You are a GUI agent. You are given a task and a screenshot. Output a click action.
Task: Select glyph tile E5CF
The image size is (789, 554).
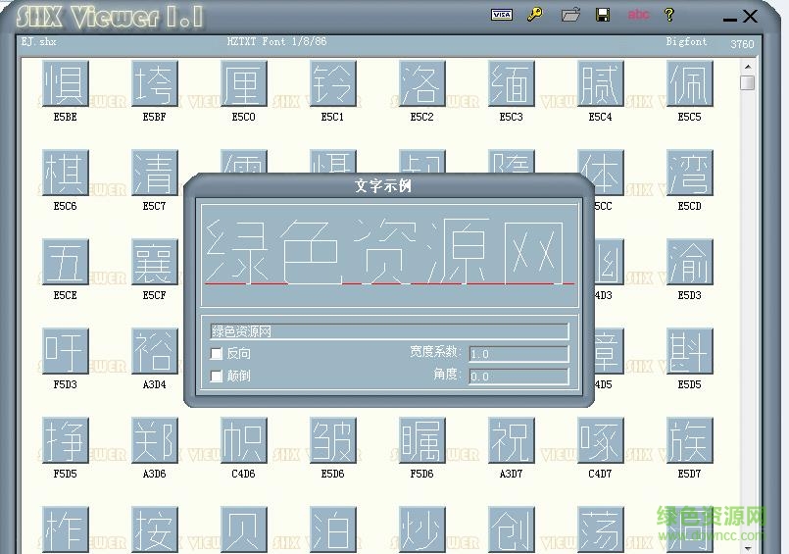[x=155, y=262]
